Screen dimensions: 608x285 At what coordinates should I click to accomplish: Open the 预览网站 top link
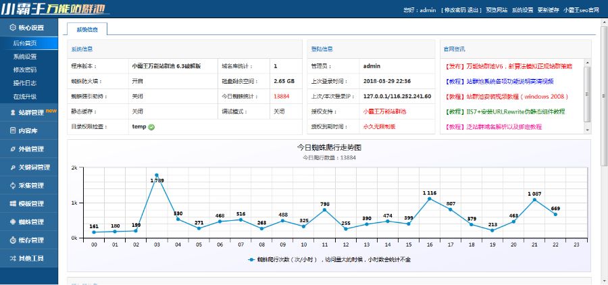[x=497, y=10]
